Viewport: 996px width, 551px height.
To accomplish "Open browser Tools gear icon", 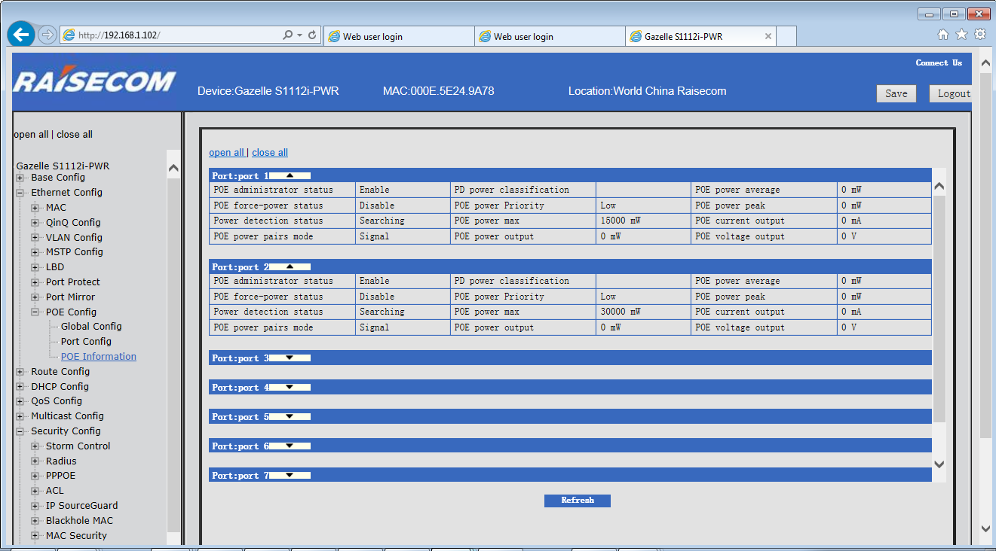I will 980,35.
